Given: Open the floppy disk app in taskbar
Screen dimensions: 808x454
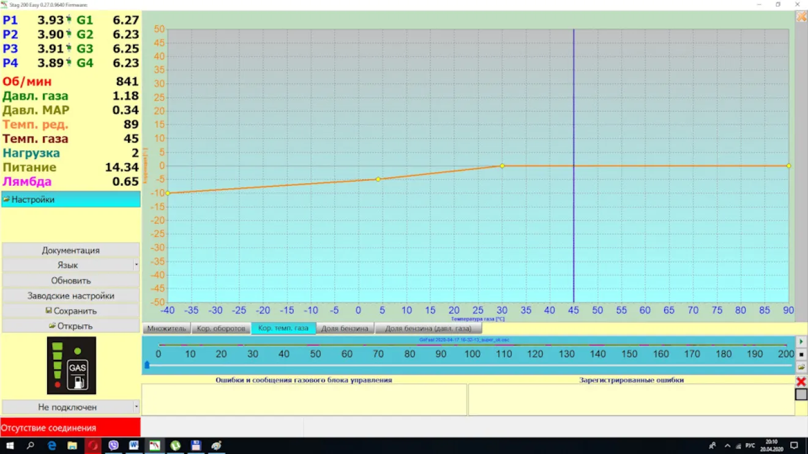Looking at the screenshot, I should [195, 445].
